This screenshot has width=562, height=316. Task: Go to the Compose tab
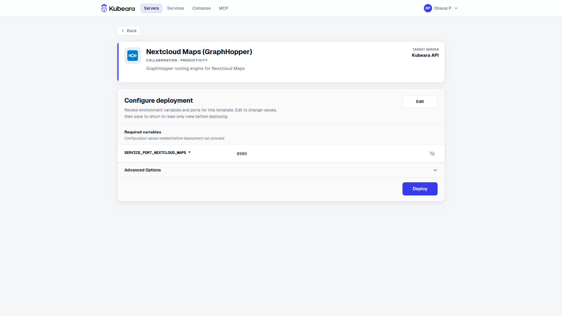[201, 8]
